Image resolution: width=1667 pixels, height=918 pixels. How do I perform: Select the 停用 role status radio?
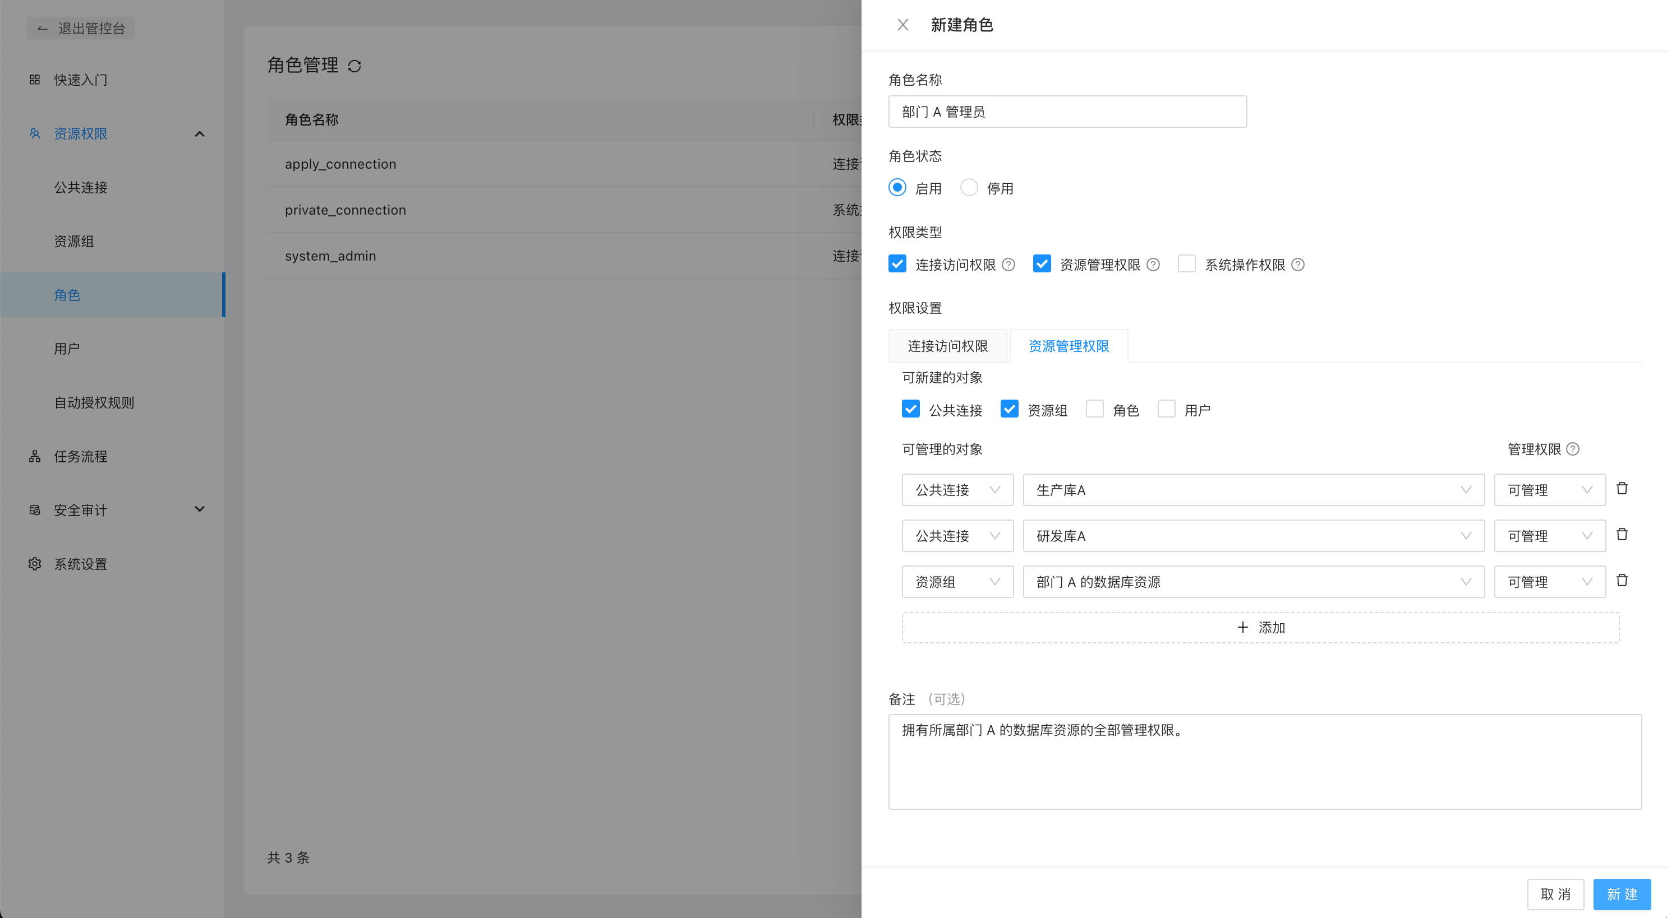[969, 188]
